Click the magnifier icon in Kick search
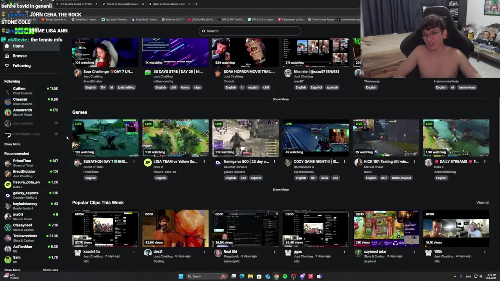 click(x=204, y=31)
